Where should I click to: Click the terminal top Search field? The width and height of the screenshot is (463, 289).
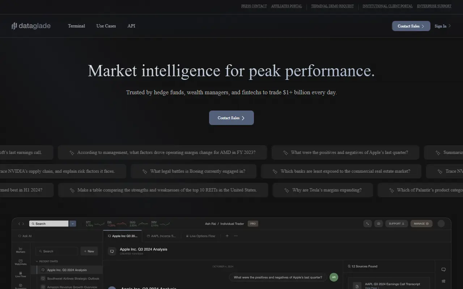coord(49,224)
